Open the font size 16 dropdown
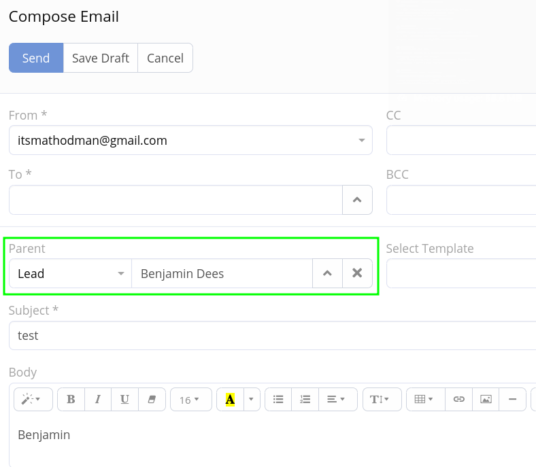The width and height of the screenshot is (536, 467). tap(190, 400)
